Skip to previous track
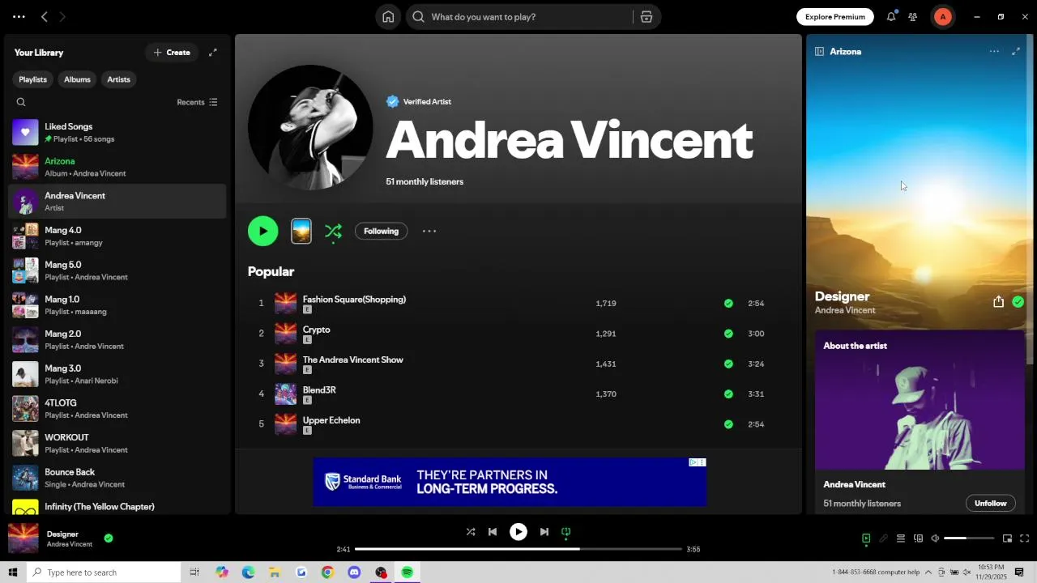The height and width of the screenshot is (583, 1037). [x=493, y=532]
